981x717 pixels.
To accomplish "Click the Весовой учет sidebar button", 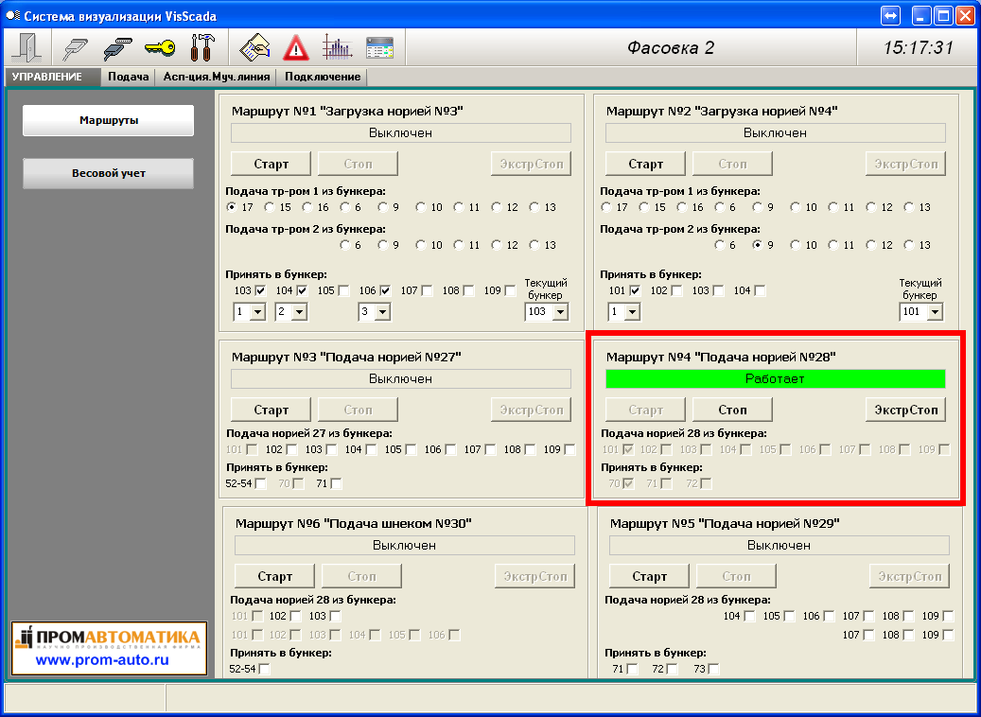I will [108, 174].
